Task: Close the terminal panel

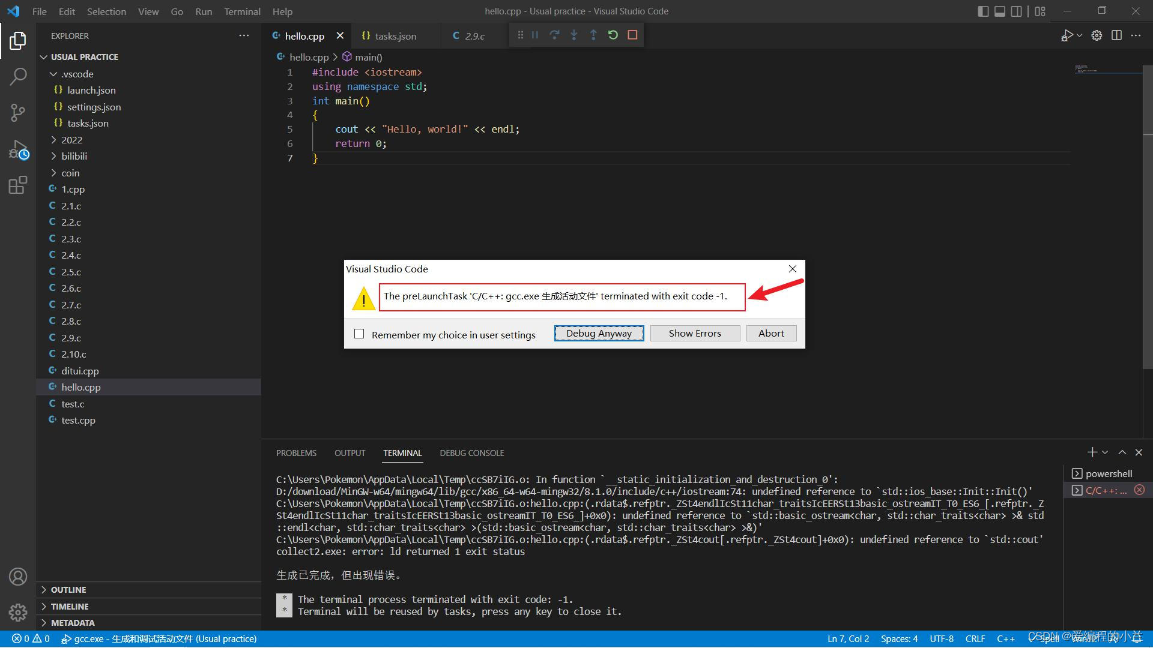Action: click(1139, 452)
